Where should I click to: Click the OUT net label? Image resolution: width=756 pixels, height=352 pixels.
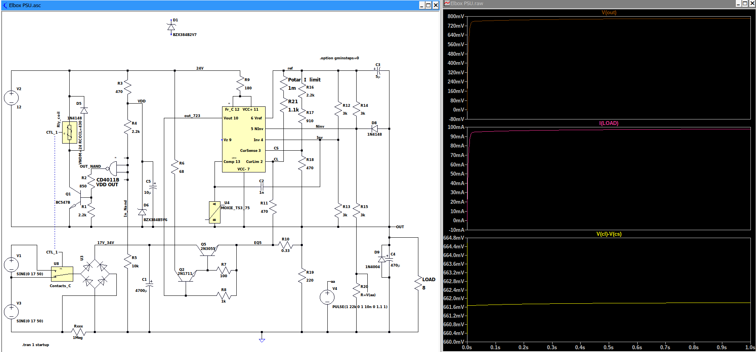[400, 227]
